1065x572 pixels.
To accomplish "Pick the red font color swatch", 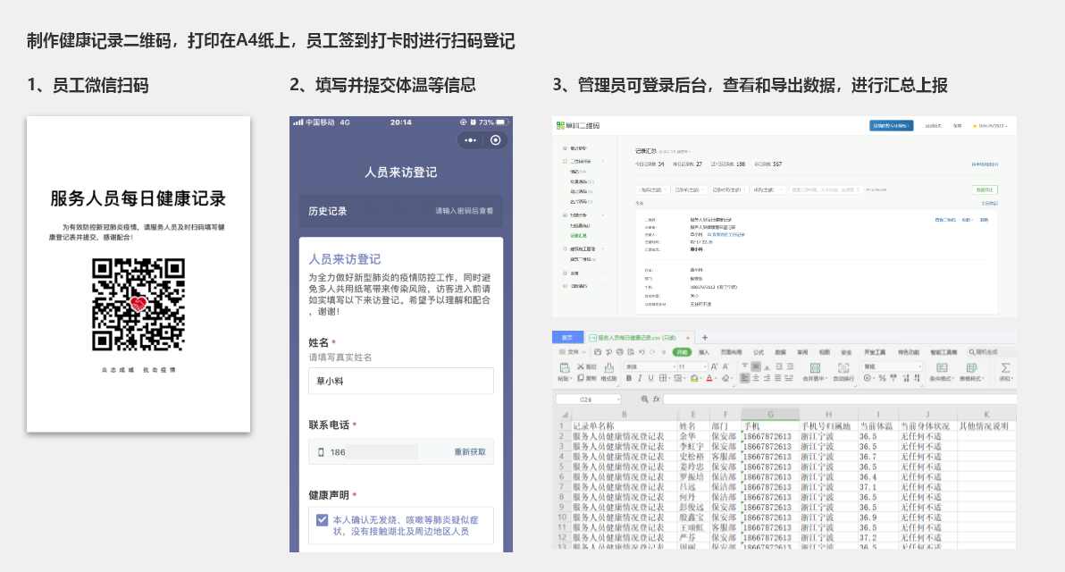I will [709, 379].
